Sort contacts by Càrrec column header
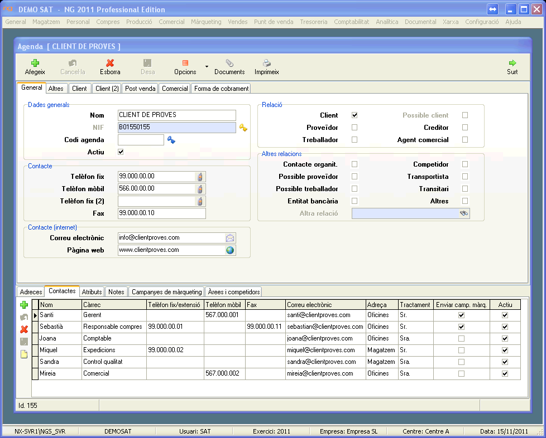The image size is (546, 438). click(x=114, y=305)
